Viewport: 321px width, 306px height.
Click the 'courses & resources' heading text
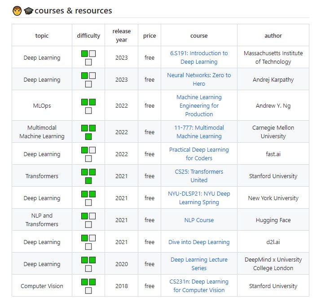(73, 11)
